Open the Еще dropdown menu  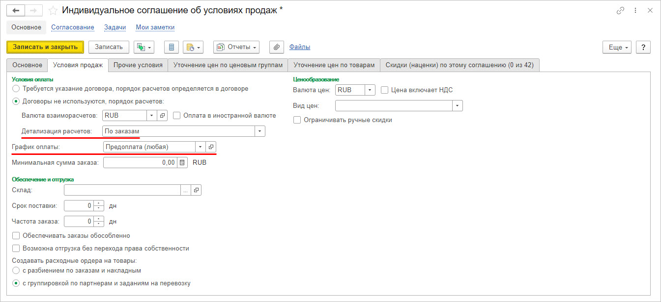[x=617, y=47]
